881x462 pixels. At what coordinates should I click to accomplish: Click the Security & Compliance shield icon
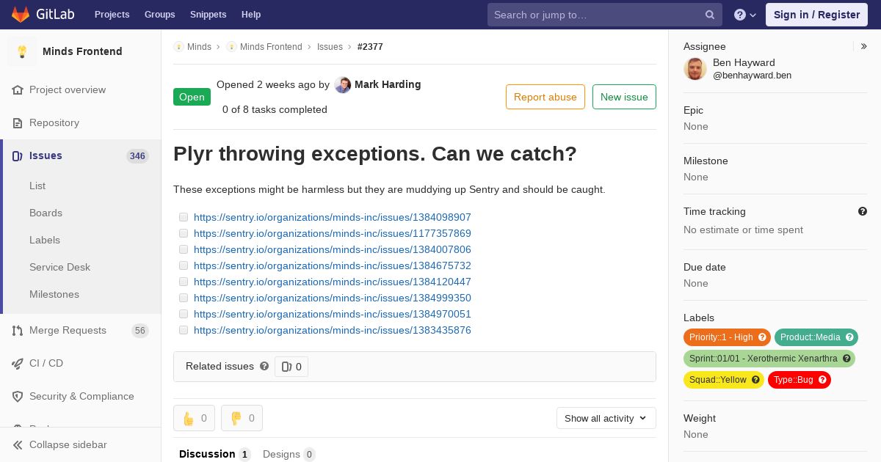(x=18, y=397)
